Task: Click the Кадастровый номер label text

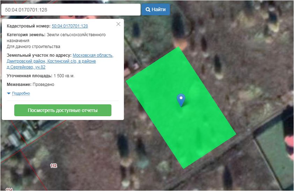Action: click(29, 26)
